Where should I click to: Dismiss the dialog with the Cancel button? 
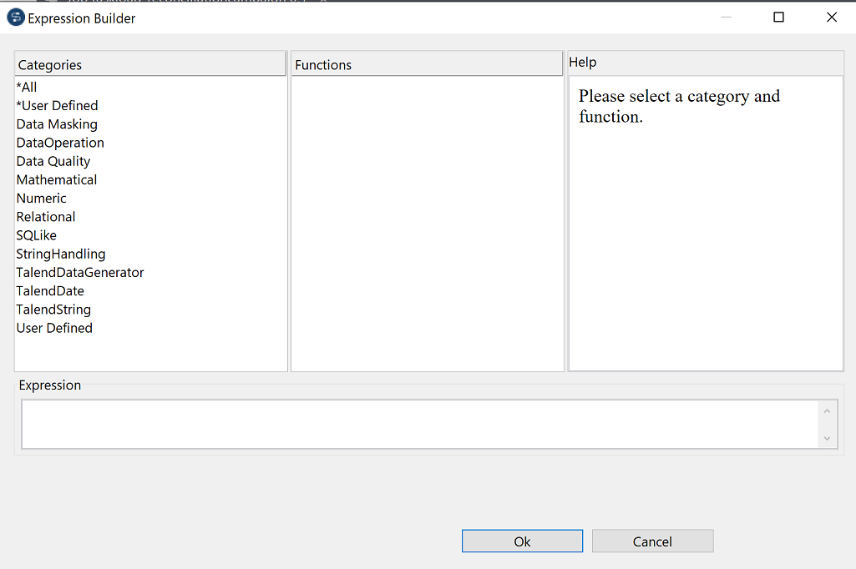pos(652,541)
